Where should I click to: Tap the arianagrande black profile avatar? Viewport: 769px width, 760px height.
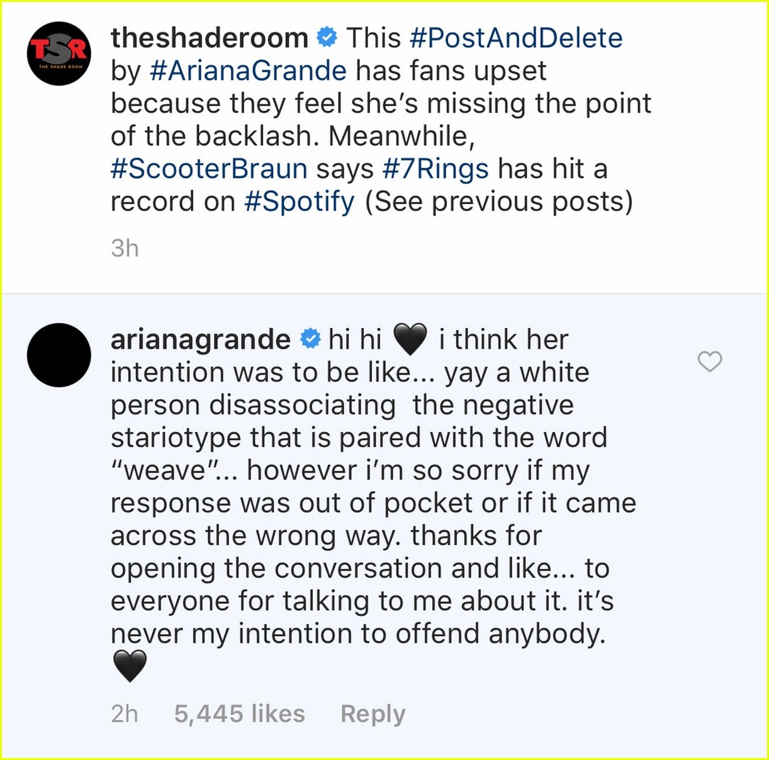[x=59, y=355]
